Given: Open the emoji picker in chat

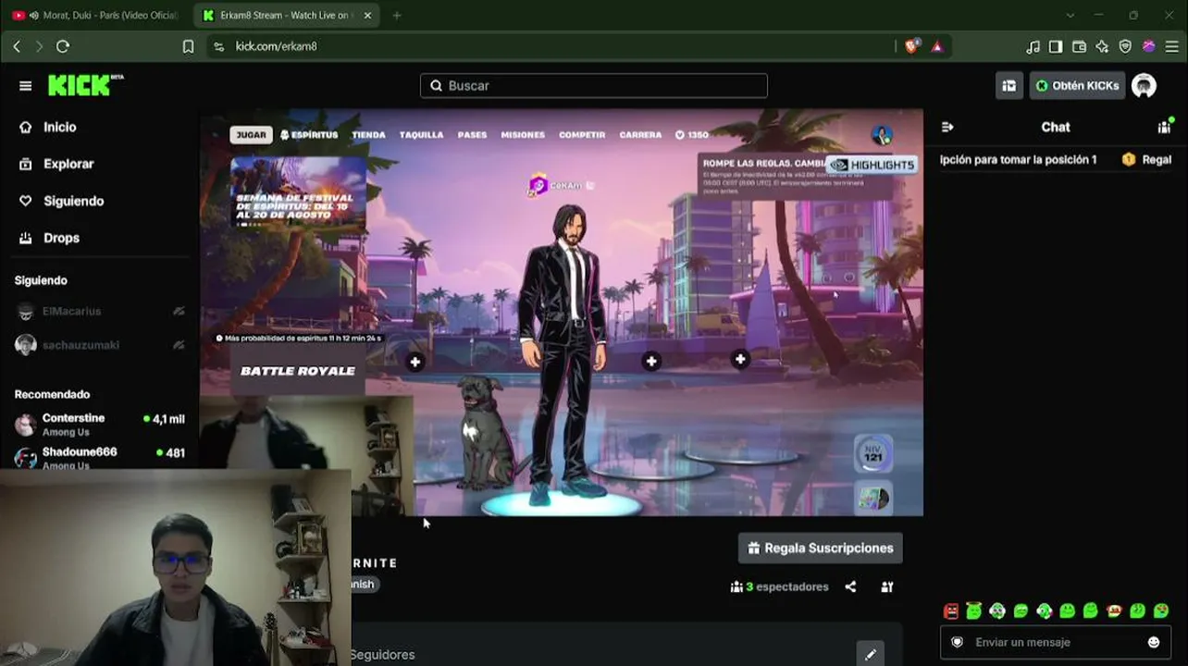Looking at the screenshot, I should pyautogui.click(x=1154, y=642).
